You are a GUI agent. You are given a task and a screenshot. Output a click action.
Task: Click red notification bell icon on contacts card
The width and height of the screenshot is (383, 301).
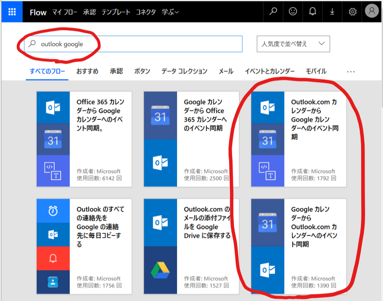[53, 258]
